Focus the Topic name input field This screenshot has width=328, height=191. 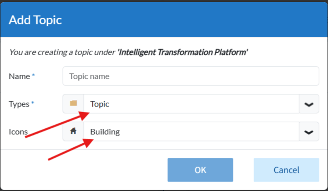point(191,76)
